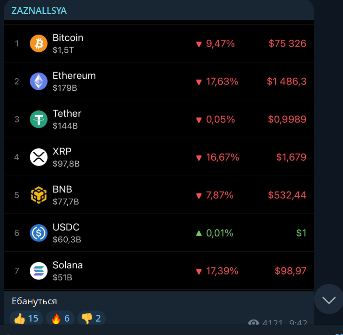343x335 pixels.
Task: Toggle the fire reaction
Action: [x=61, y=318]
